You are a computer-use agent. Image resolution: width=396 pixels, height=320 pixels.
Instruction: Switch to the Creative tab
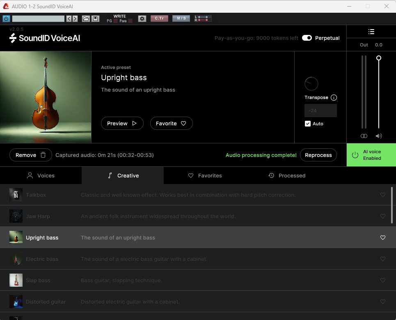(123, 175)
